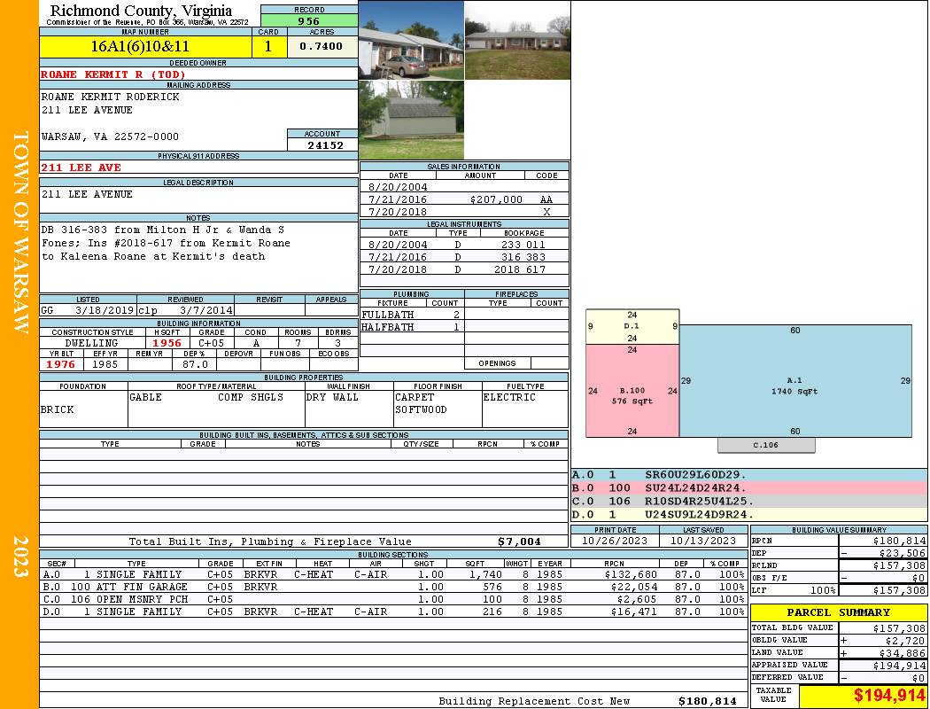The image size is (930, 709).
Task: Click print date 10/26/2023
Action: [615, 541]
